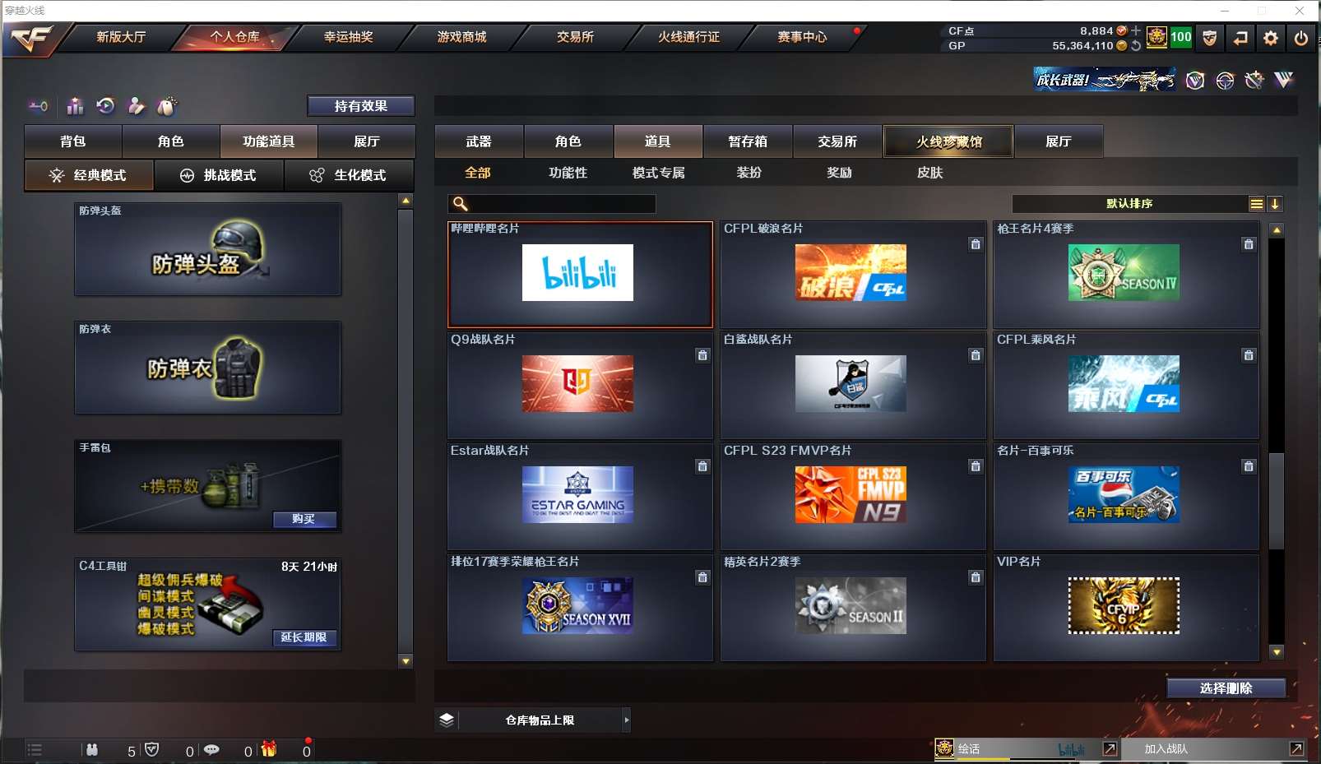
Task: Open CrossFire logo home button
Action: click(31, 38)
